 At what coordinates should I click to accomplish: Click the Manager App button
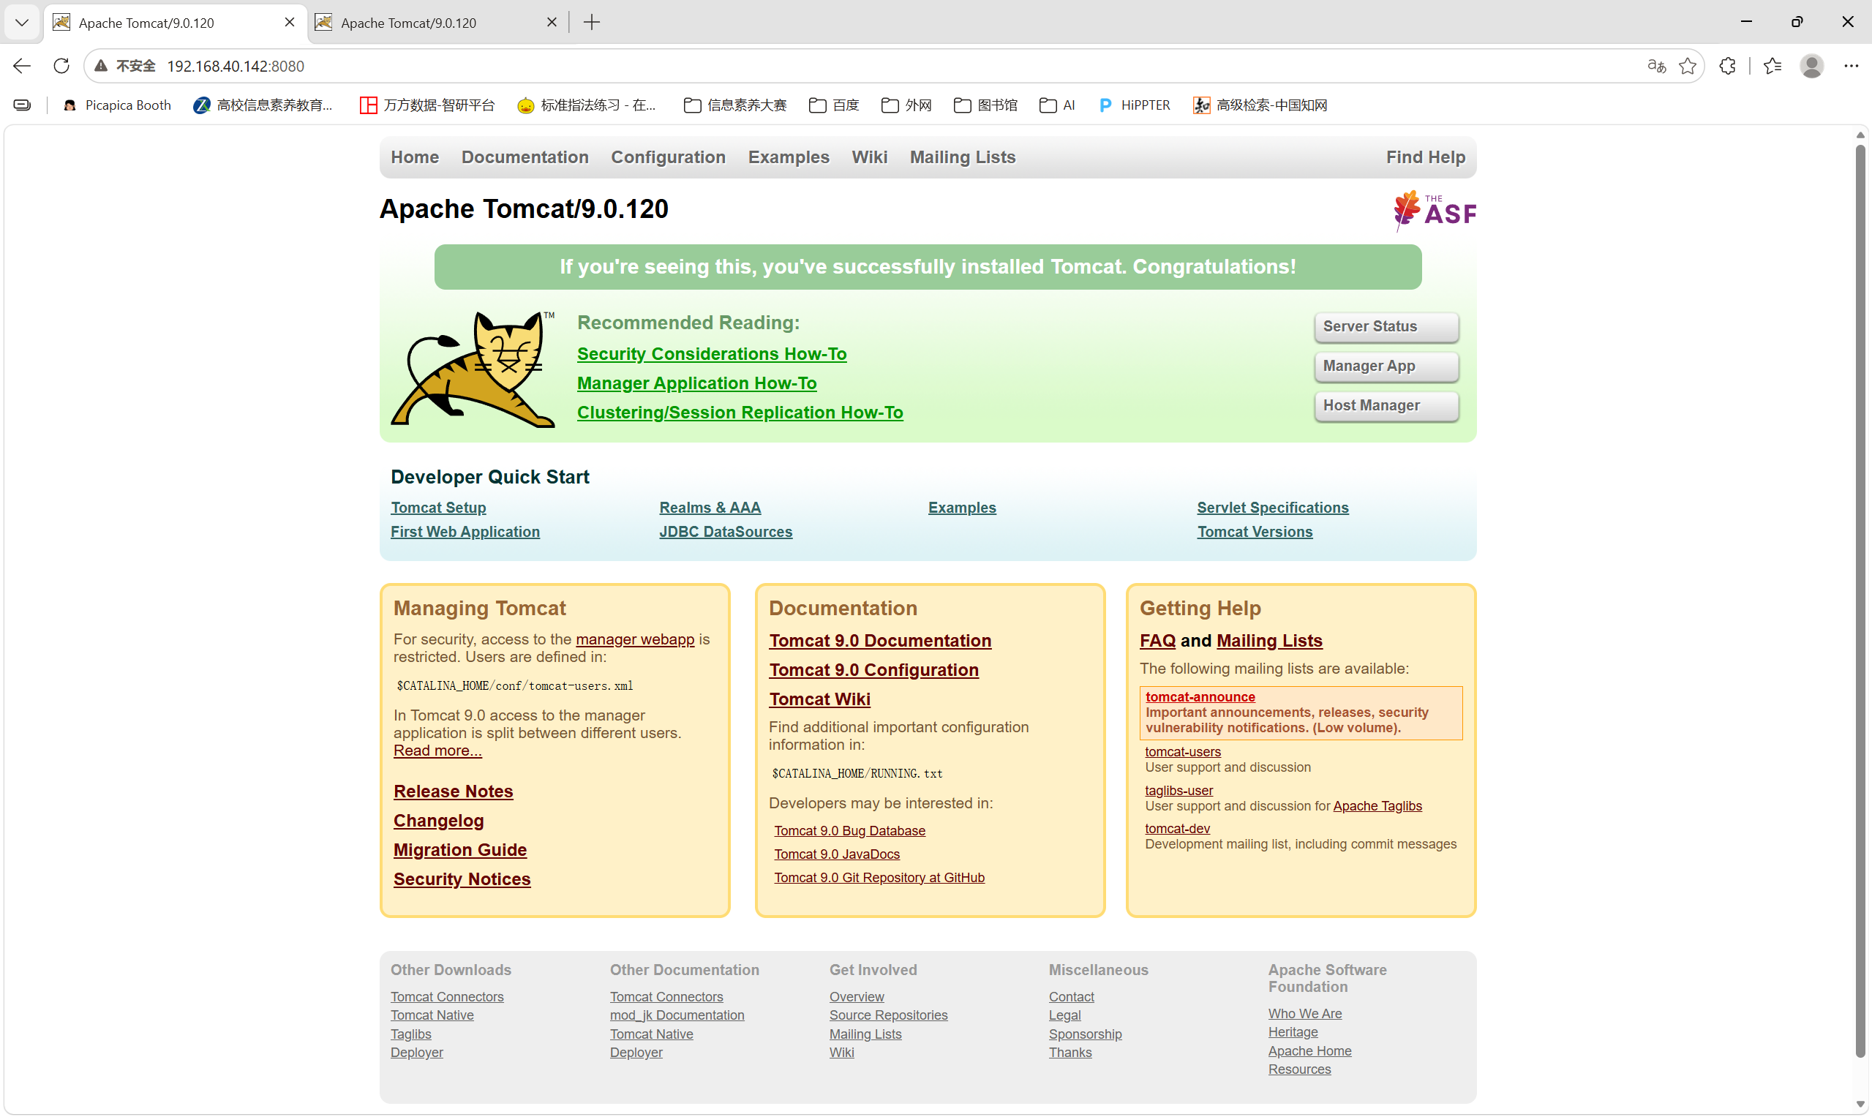tap(1386, 366)
